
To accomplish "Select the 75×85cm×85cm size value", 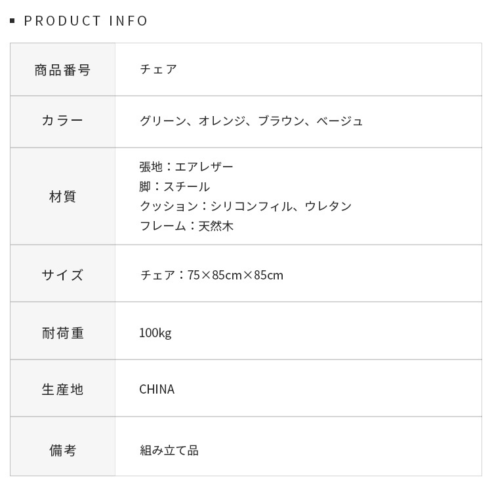I will tap(235, 275).
